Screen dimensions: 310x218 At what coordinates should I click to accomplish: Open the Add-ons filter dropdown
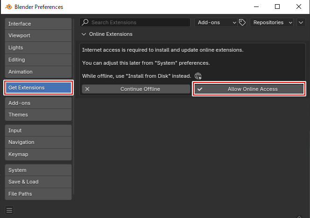pyautogui.click(x=216, y=22)
